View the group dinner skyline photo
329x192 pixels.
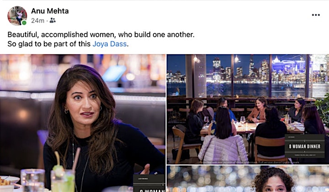pos(248,109)
